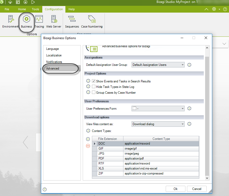Select the XLS file extension cell

(x=110, y=168)
